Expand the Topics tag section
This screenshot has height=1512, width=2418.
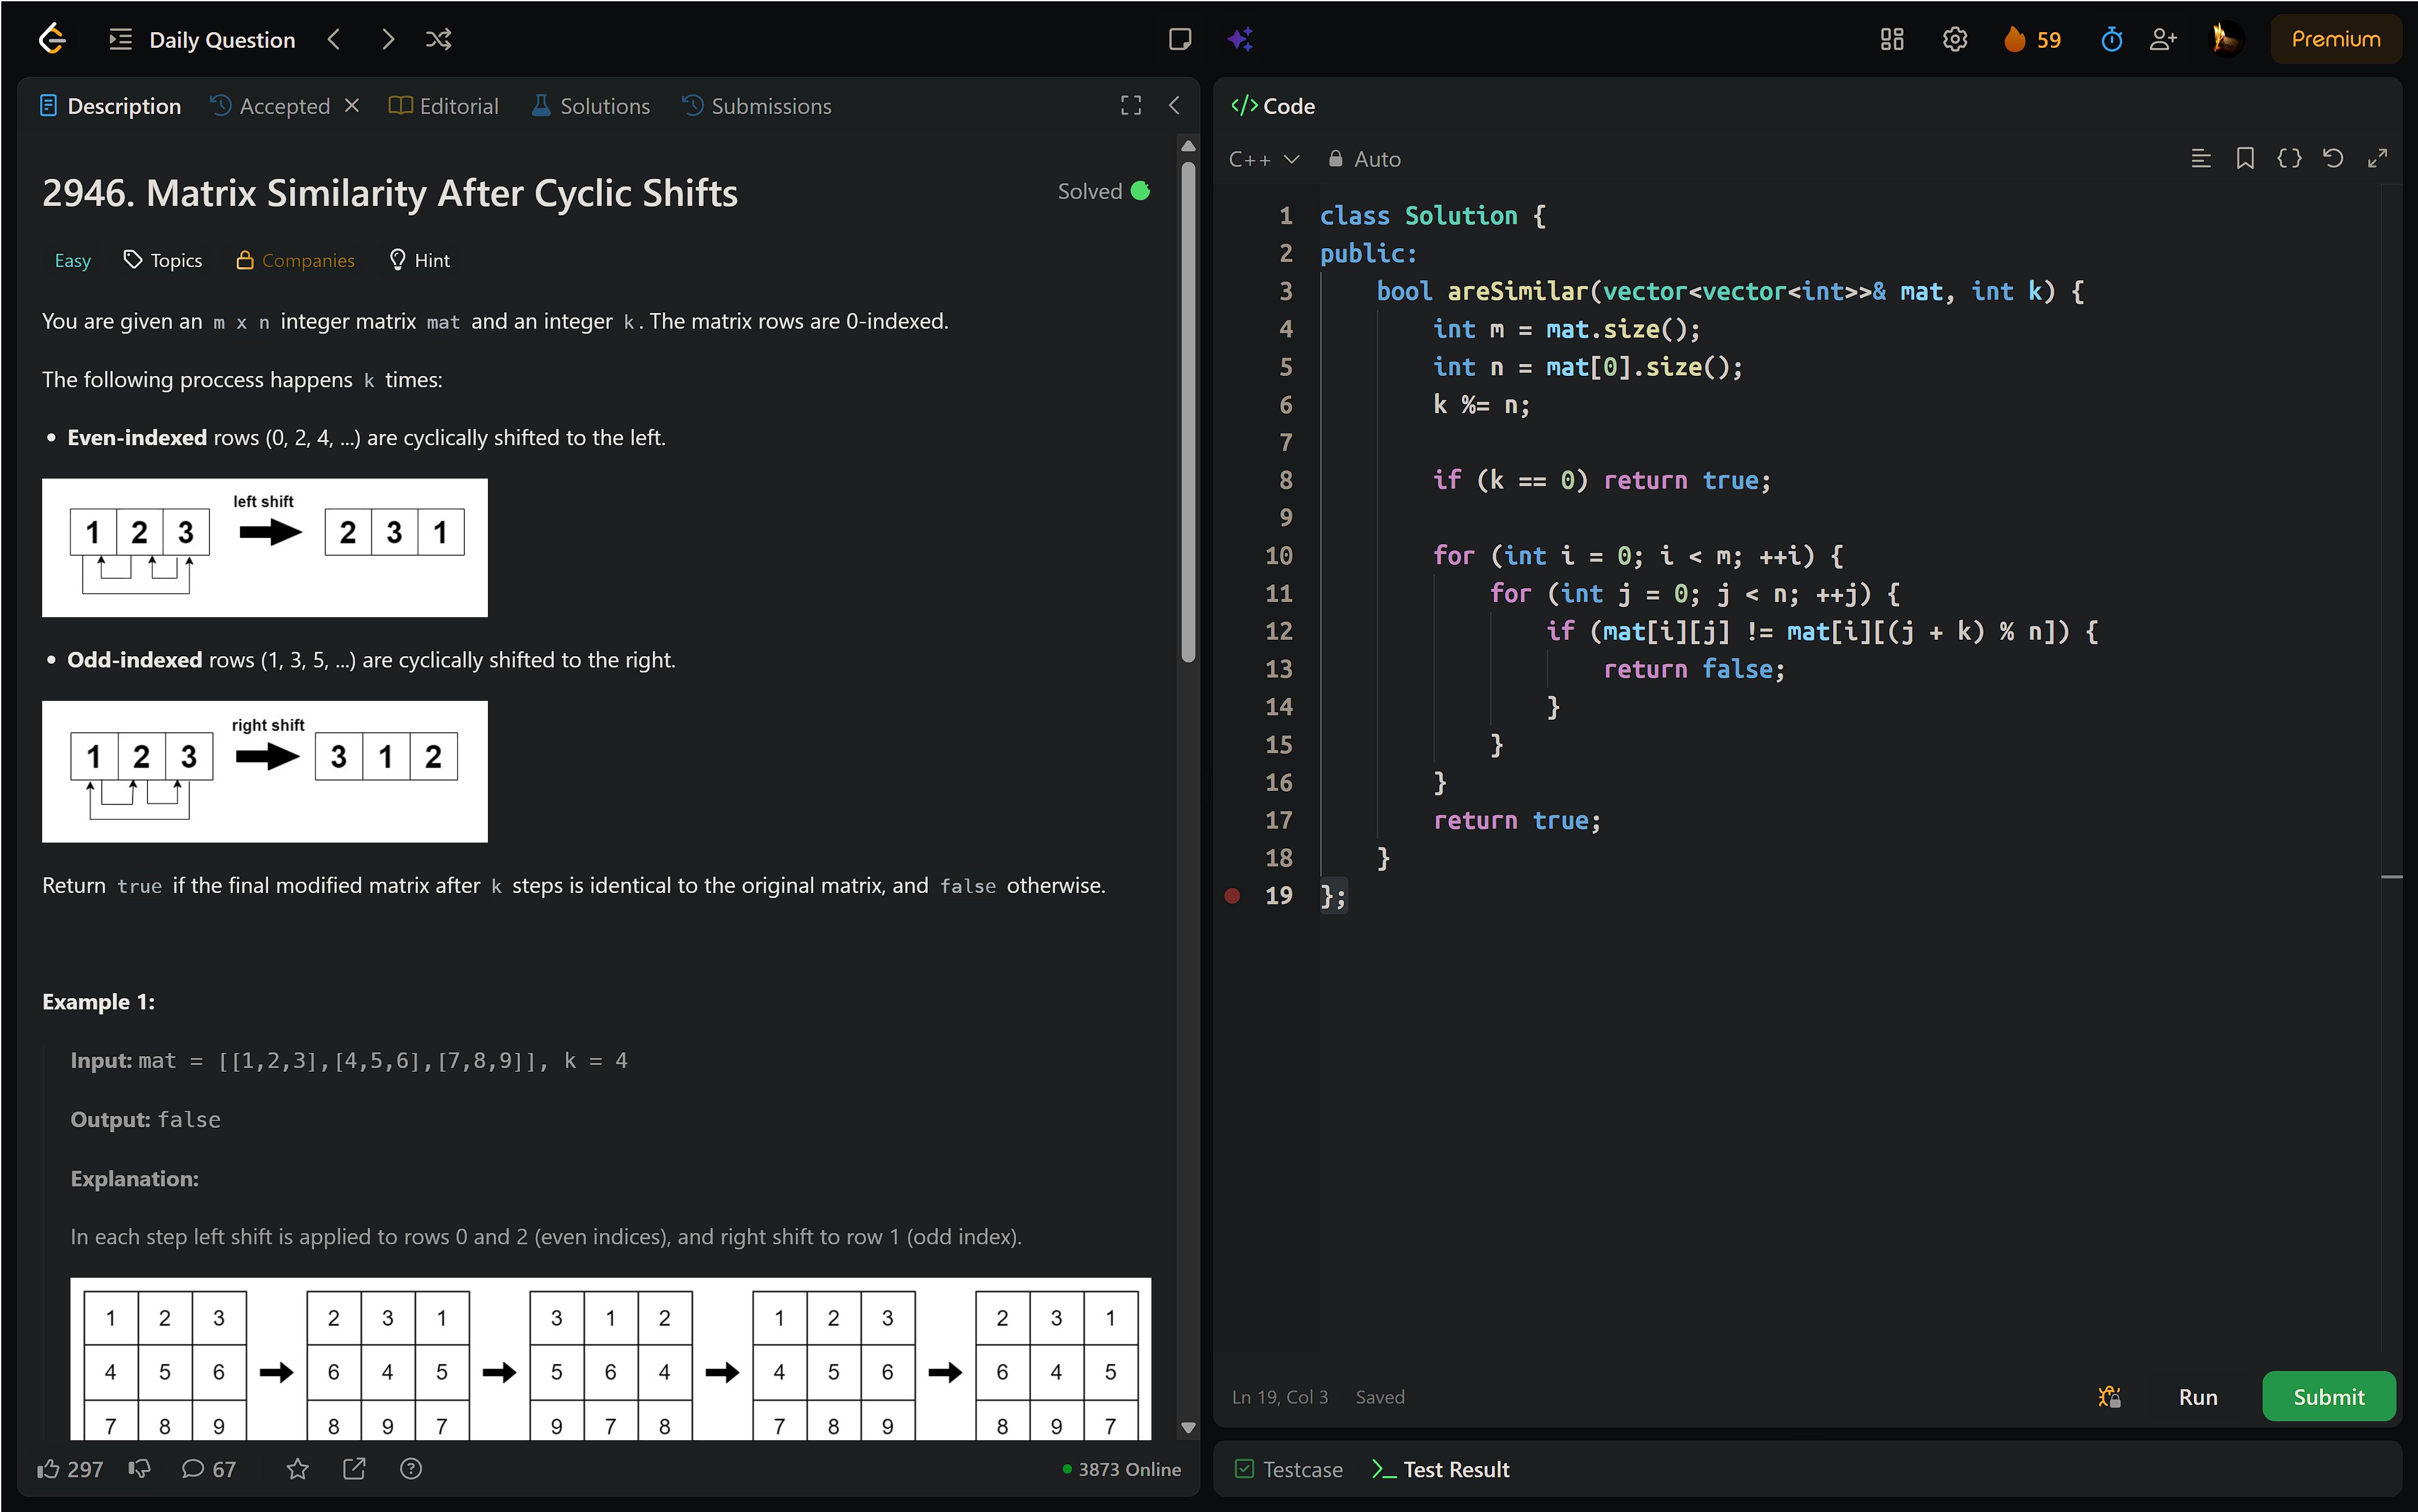163,260
